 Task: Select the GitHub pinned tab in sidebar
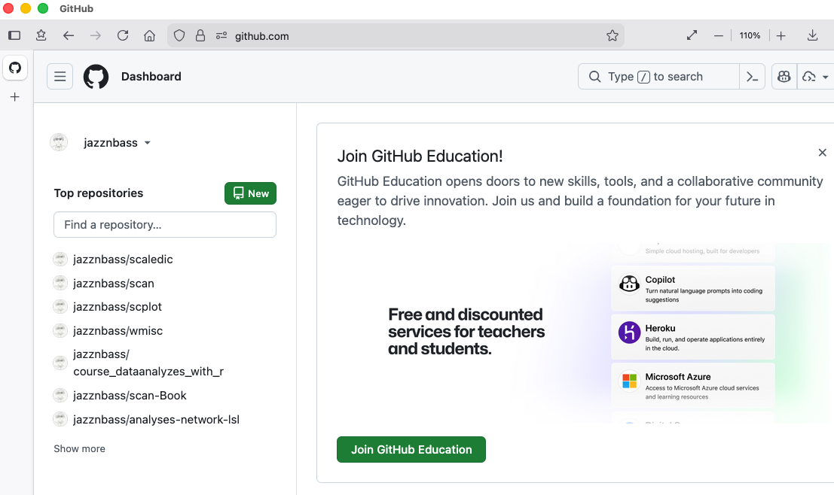(14, 68)
